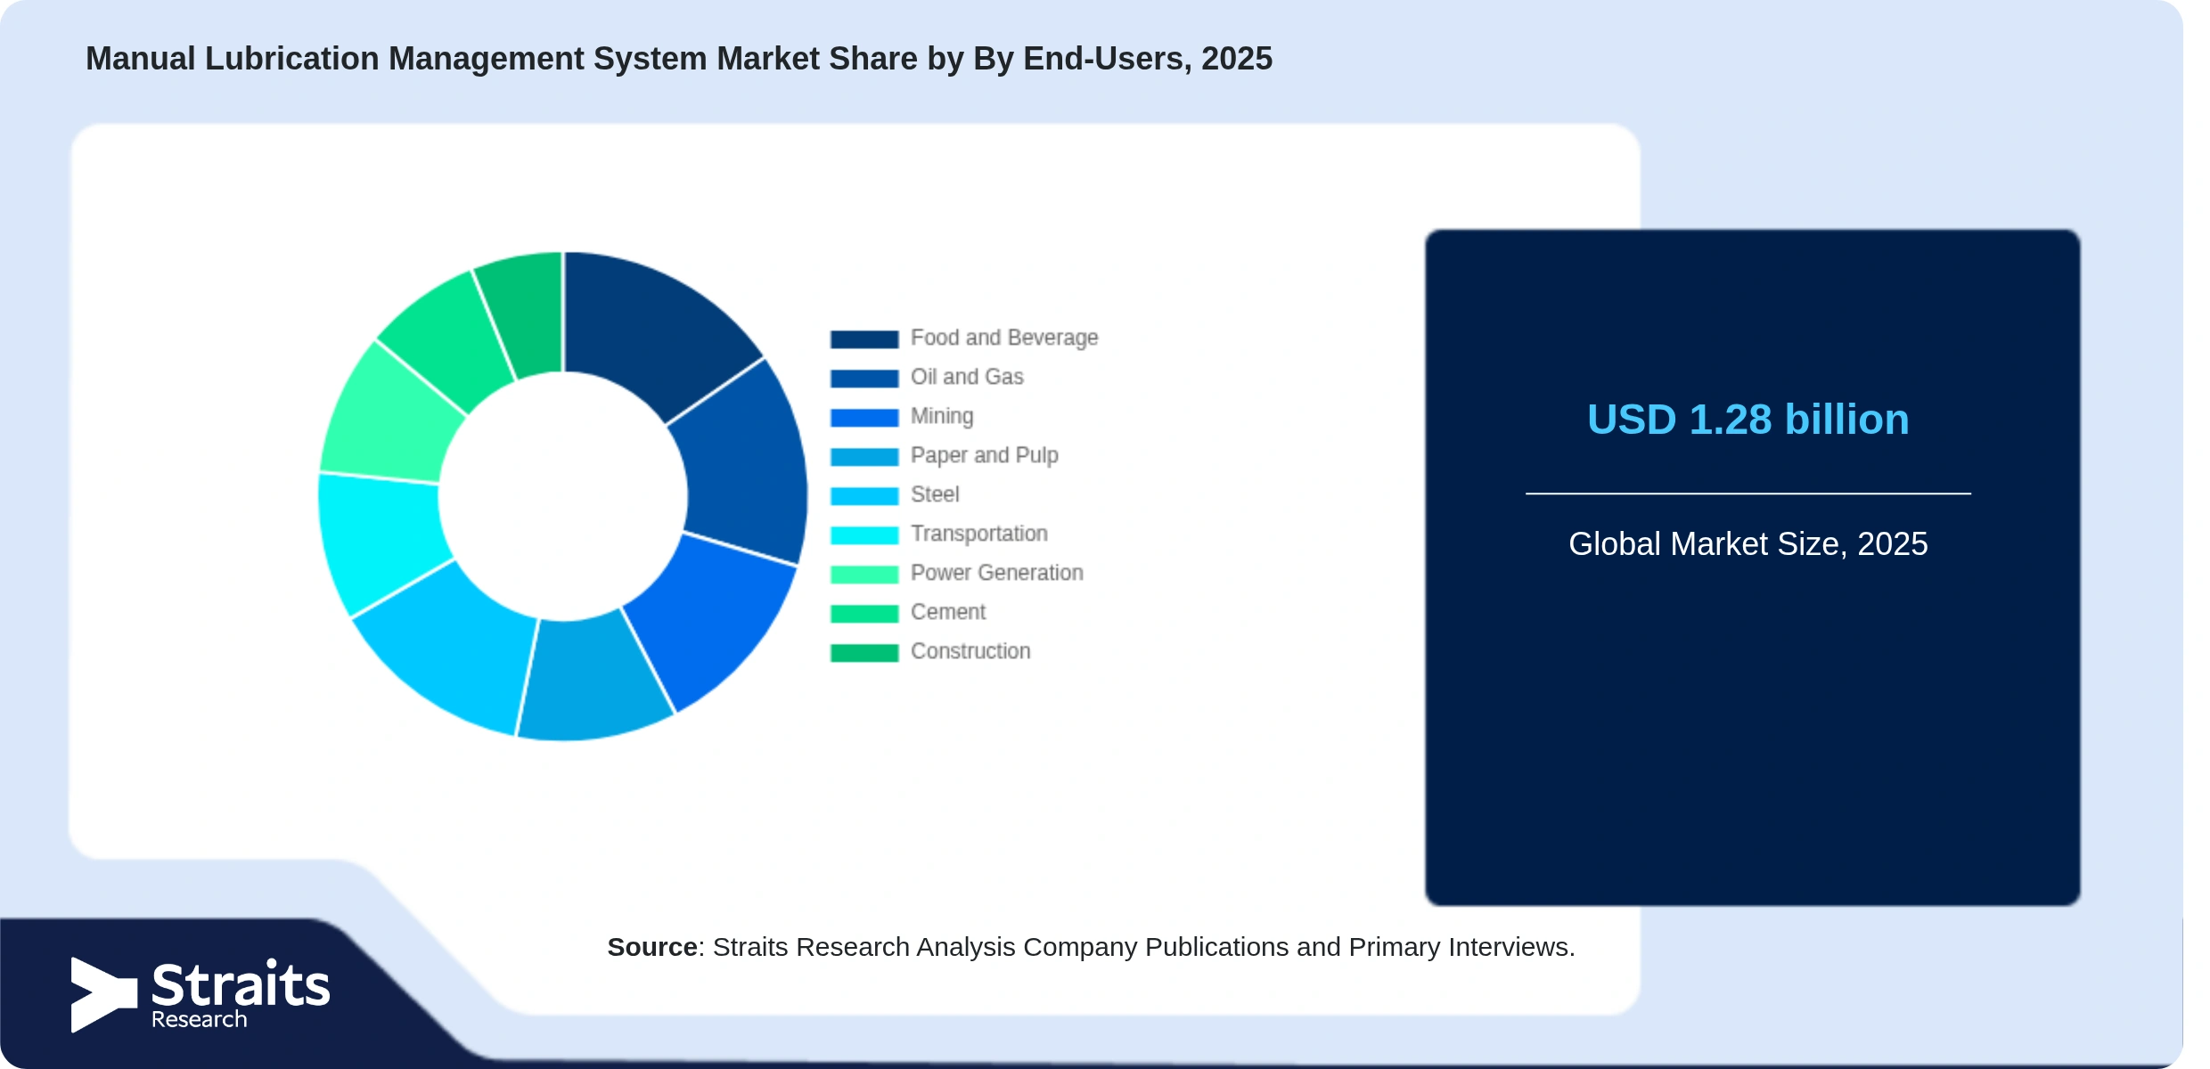Toggle the Paper and Pulp legend label
The height and width of the screenshot is (1069, 2210).
click(984, 455)
